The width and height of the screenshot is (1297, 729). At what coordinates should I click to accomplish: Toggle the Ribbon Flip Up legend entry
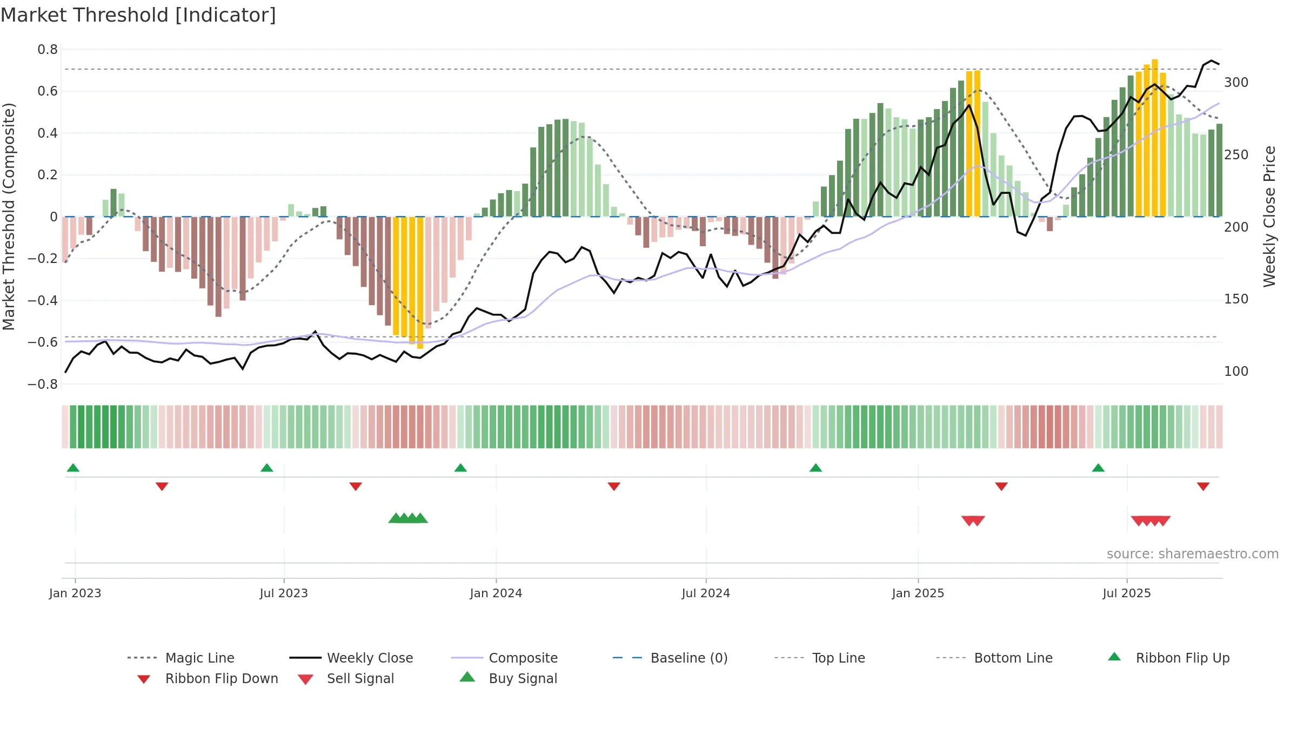(1168, 658)
